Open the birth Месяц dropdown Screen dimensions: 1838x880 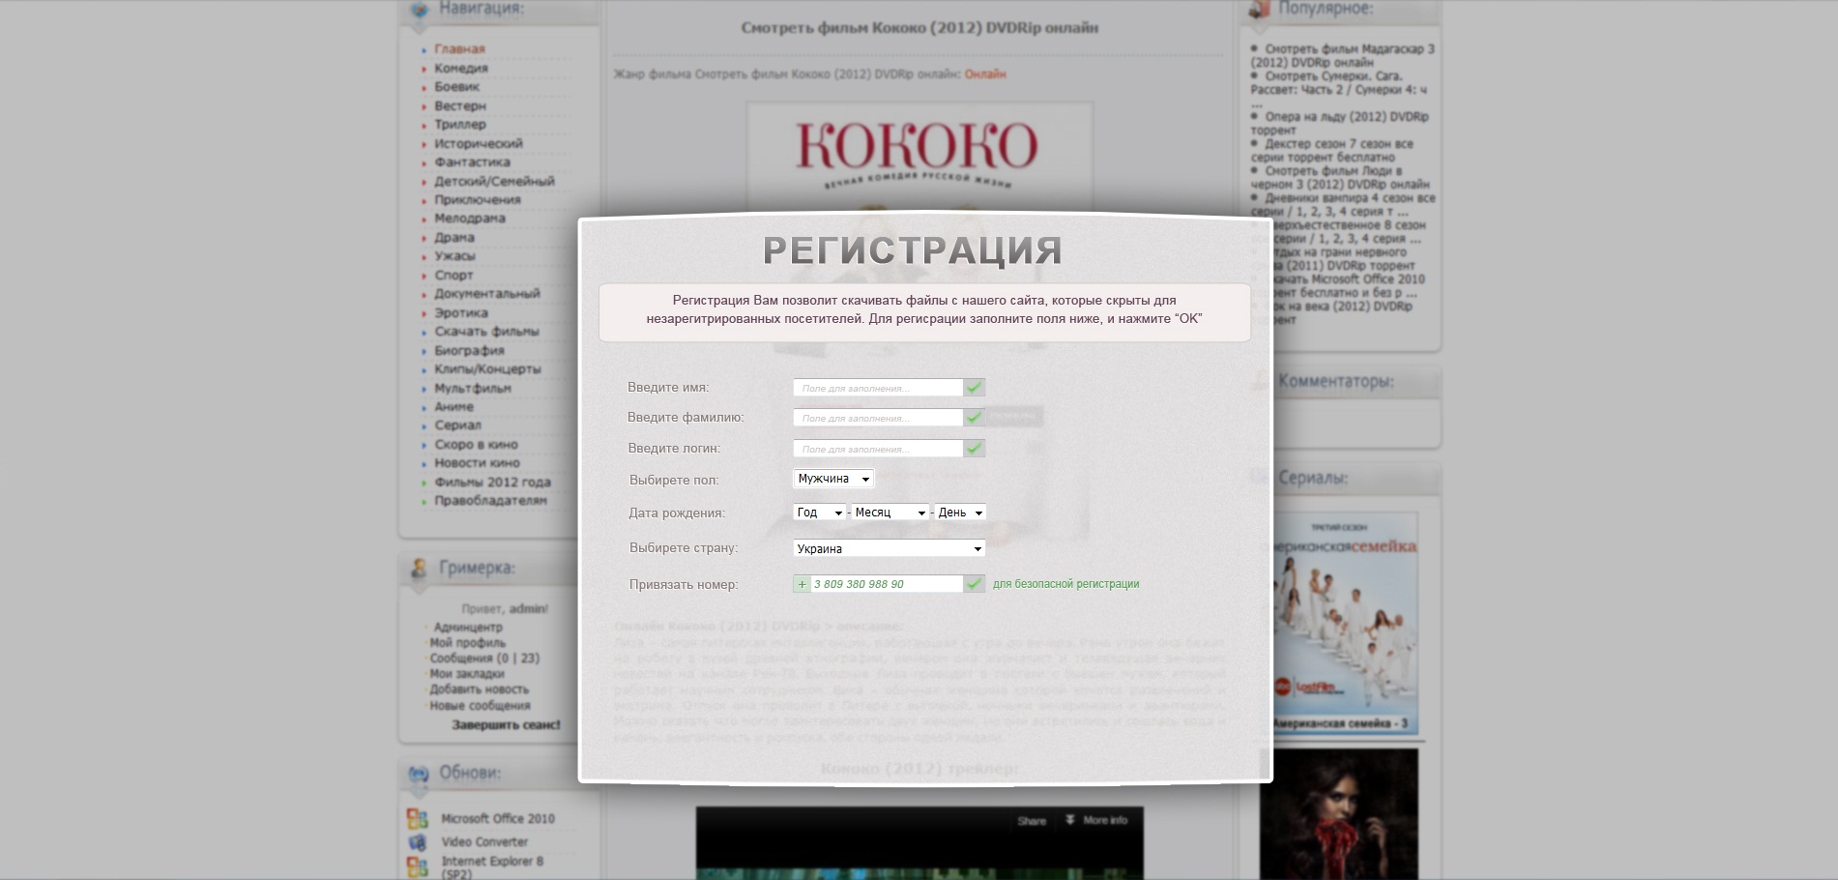click(x=890, y=513)
